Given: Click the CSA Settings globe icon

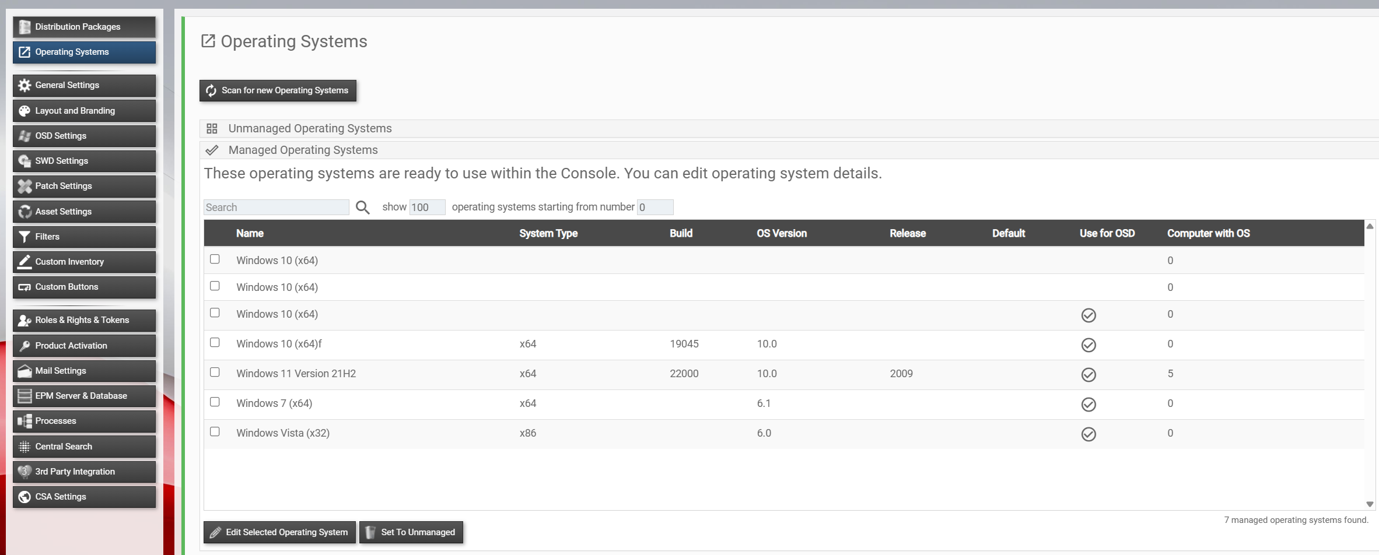Looking at the screenshot, I should (x=24, y=497).
